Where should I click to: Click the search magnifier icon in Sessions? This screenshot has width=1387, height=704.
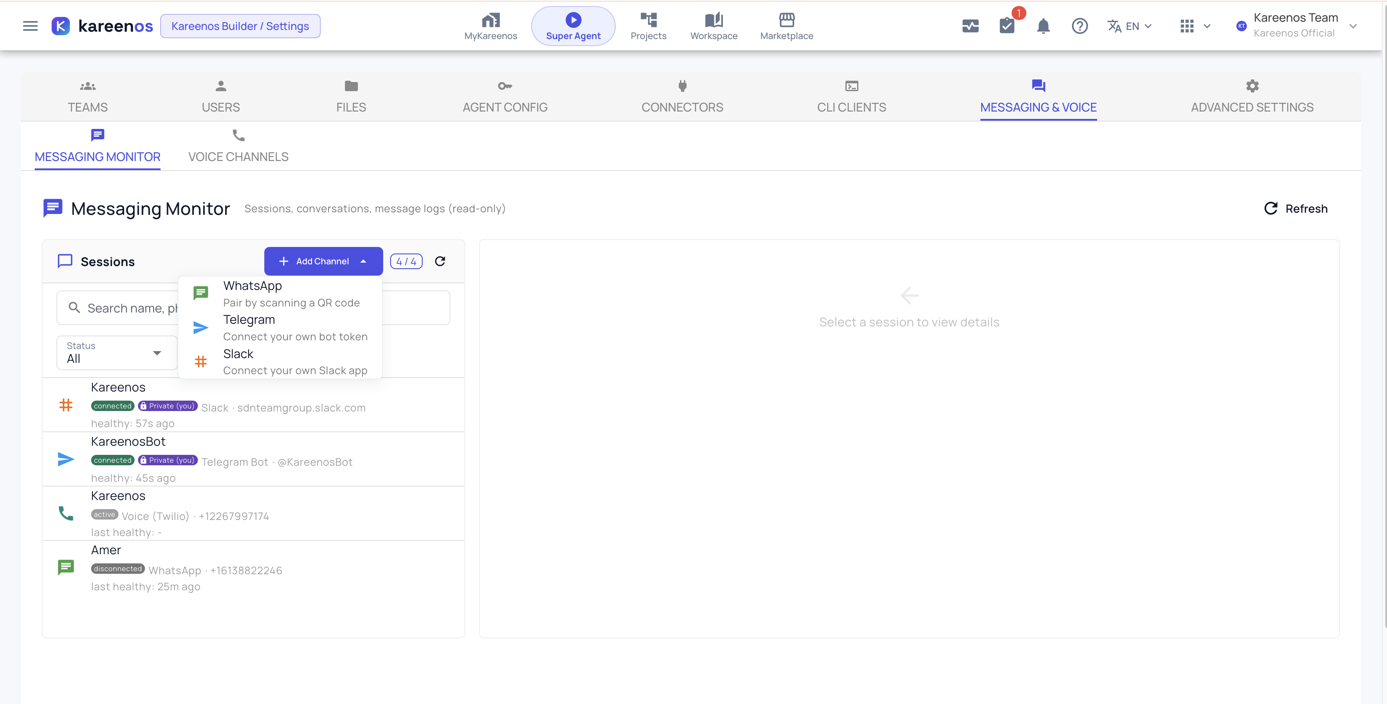pos(74,308)
